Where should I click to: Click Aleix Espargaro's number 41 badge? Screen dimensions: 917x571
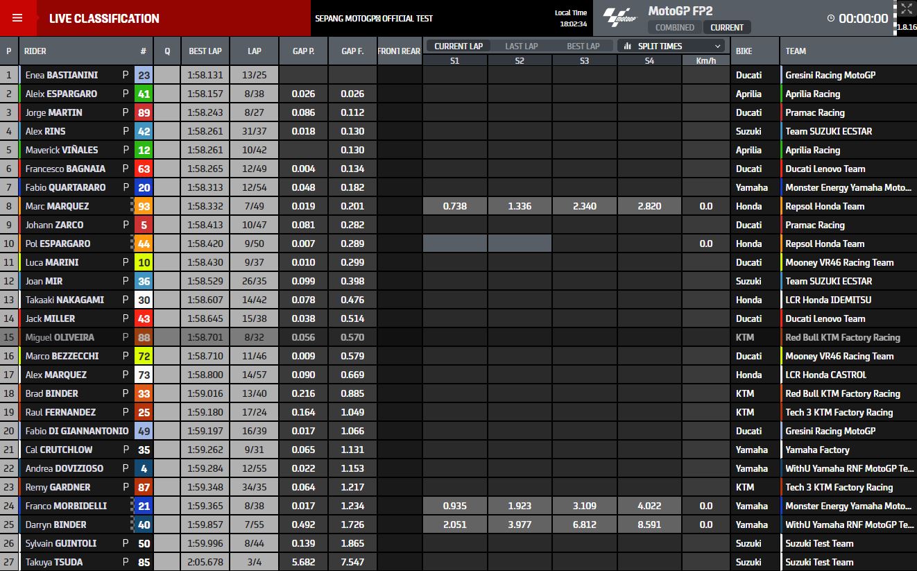pyautogui.click(x=144, y=94)
